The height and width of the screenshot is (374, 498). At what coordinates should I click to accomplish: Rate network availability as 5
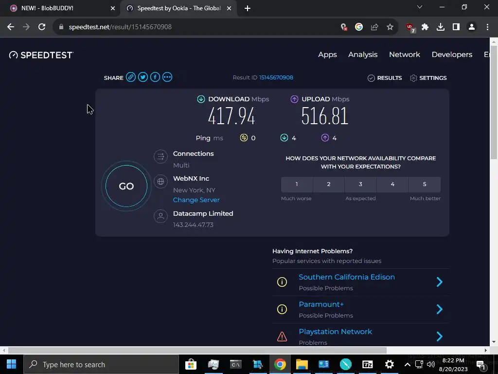[425, 184]
